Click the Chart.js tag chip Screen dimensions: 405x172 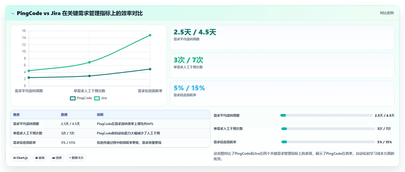click(20, 158)
